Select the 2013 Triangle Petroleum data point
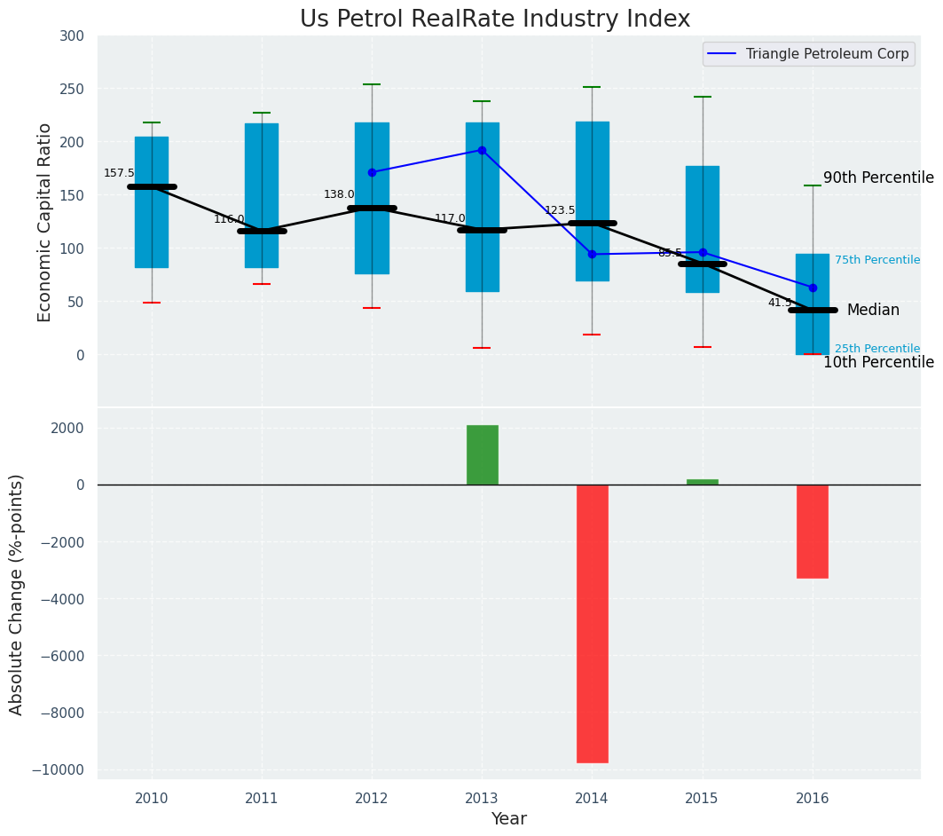The height and width of the screenshot is (836, 943). (x=482, y=150)
